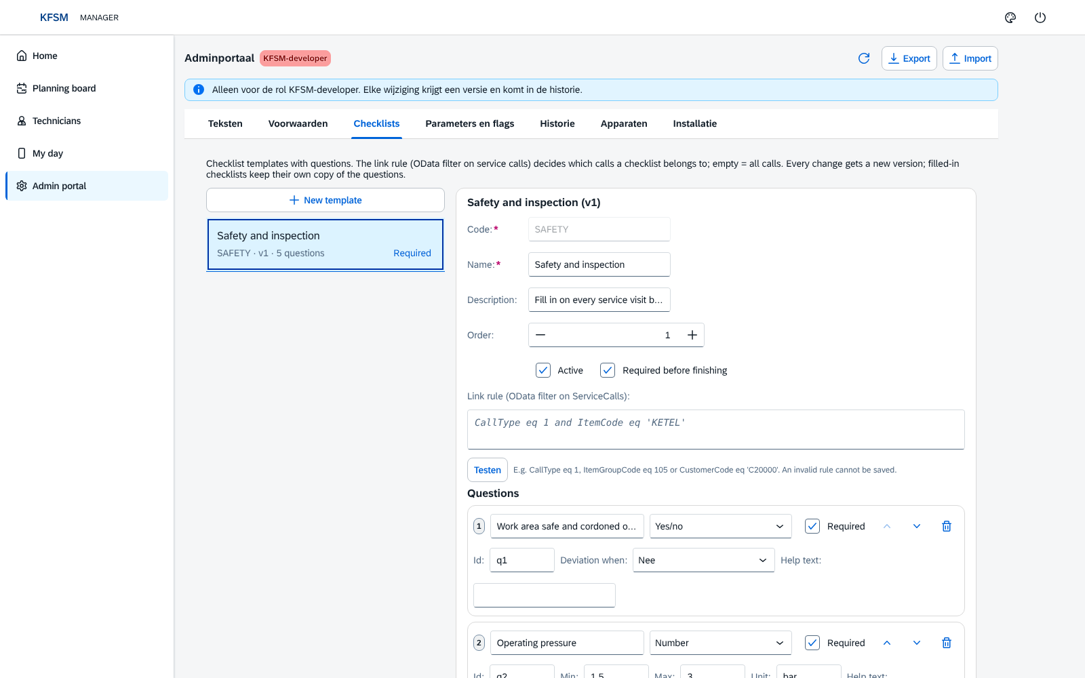Toggle Required before finishing checkbox
The width and height of the screenshot is (1085, 678).
[608, 370]
